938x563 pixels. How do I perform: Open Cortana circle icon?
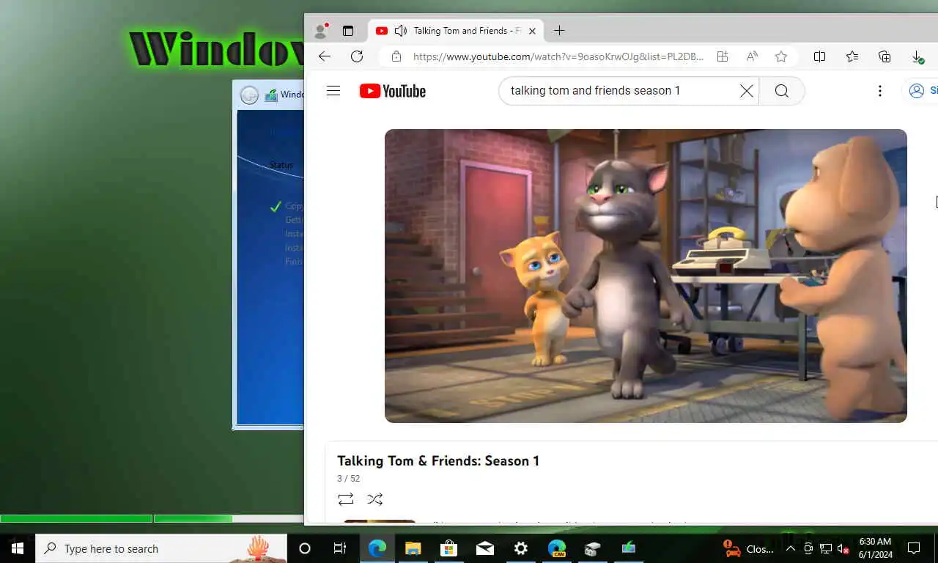coord(305,548)
